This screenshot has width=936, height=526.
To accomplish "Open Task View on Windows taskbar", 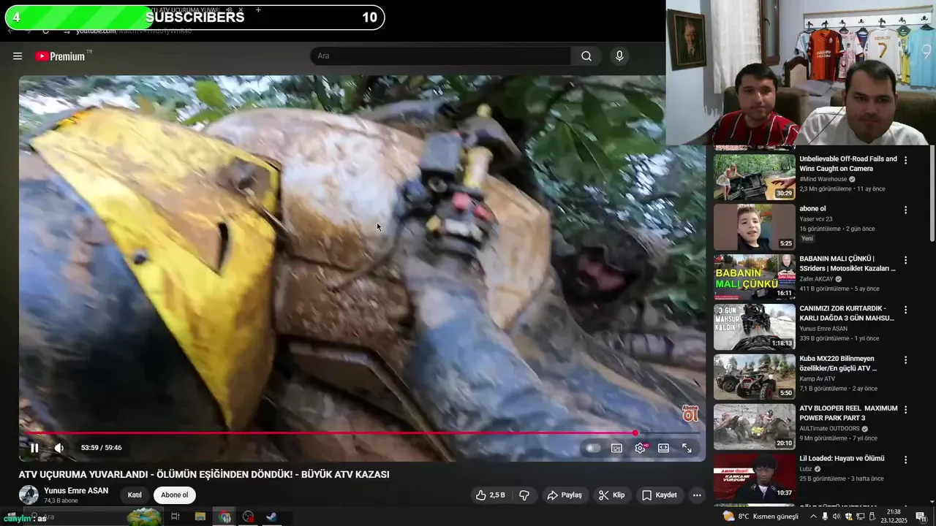I will [175, 517].
